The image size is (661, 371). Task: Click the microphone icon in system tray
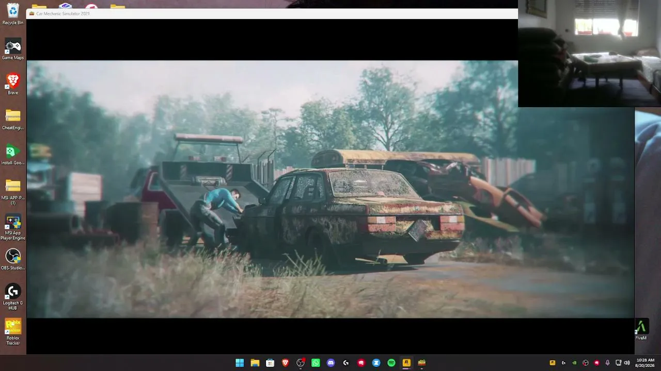click(x=607, y=363)
